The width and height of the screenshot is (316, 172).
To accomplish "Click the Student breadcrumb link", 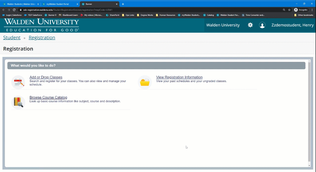I will tap(12, 38).
